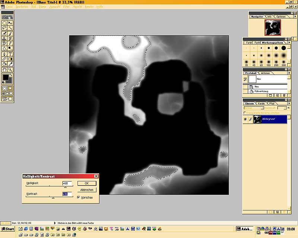Screen dimensions: 298x238
Task: Switch to the Kanäle tab
Action: (261, 103)
